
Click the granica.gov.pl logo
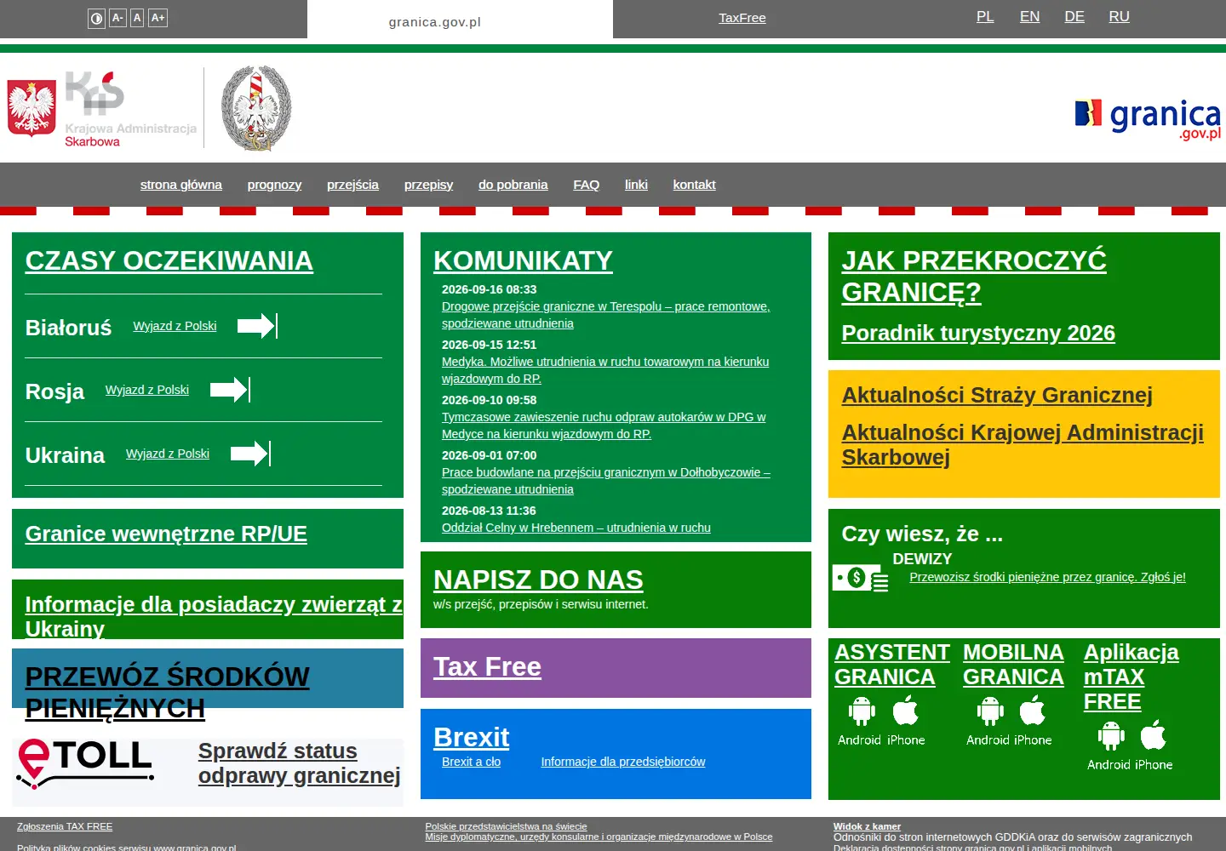pos(1148,119)
